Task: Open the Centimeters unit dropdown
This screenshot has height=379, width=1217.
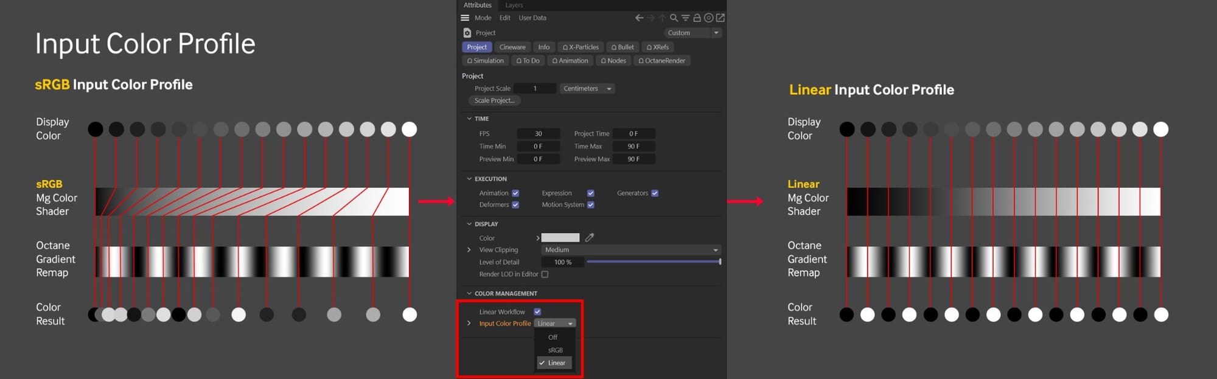Action: point(587,88)
